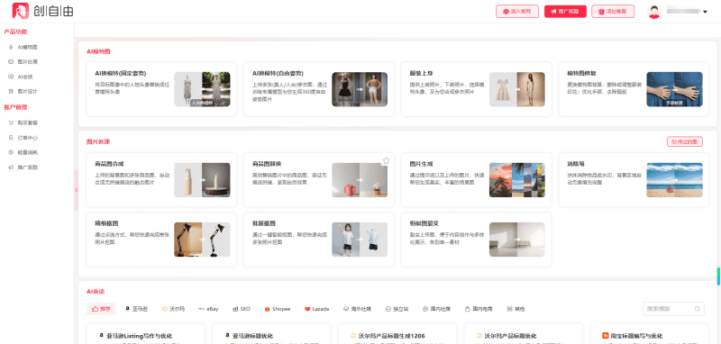Screen dimensions: 721x344
Task: Select the 亚马逊 tab
Action: point(136,309)
